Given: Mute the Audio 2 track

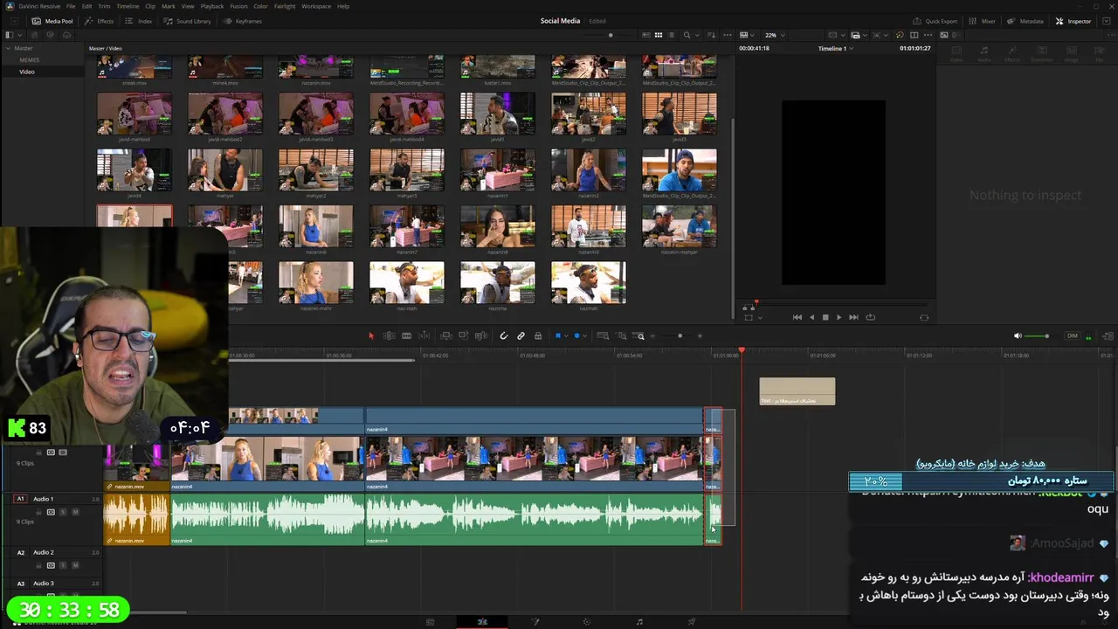Looking at the screenshot, I should [75, 565].
